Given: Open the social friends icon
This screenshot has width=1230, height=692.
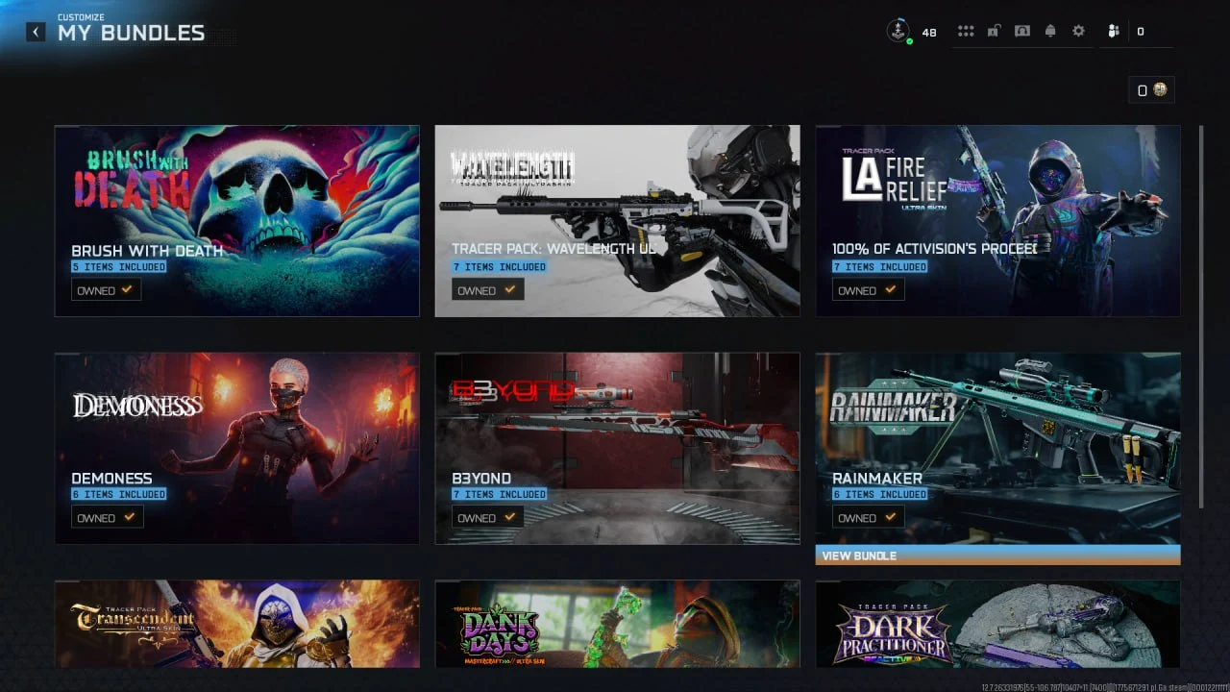Looking at the screenshot, I should click(1114, 31).
